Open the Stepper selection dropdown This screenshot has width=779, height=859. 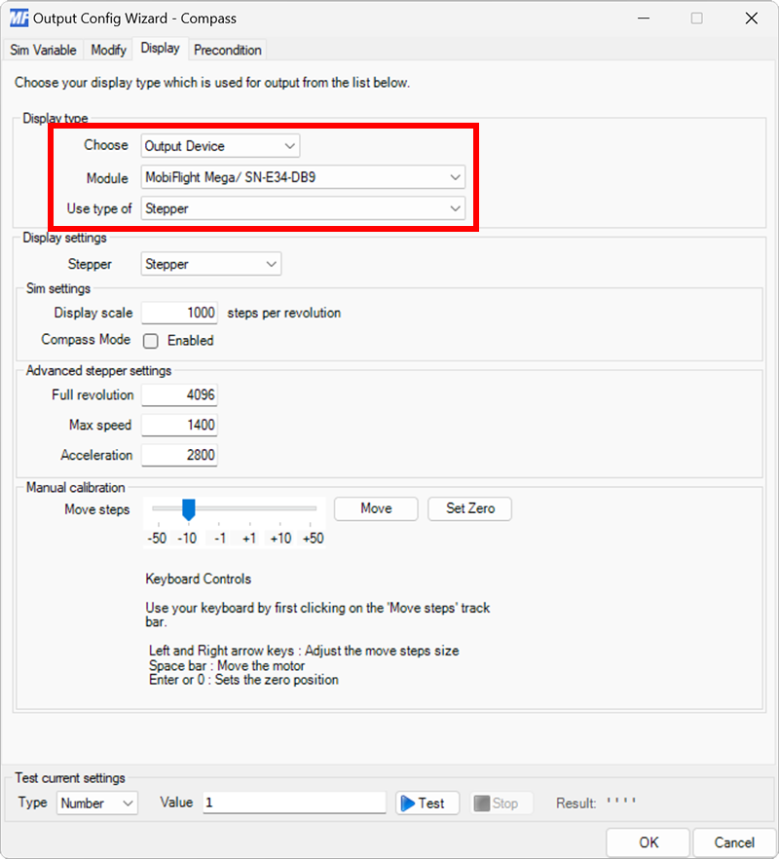tap(269, 264)
